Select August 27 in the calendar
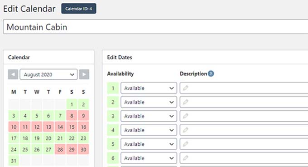This screenshot has height=167, width=308. pyautogui.click(x=48, y=149)
